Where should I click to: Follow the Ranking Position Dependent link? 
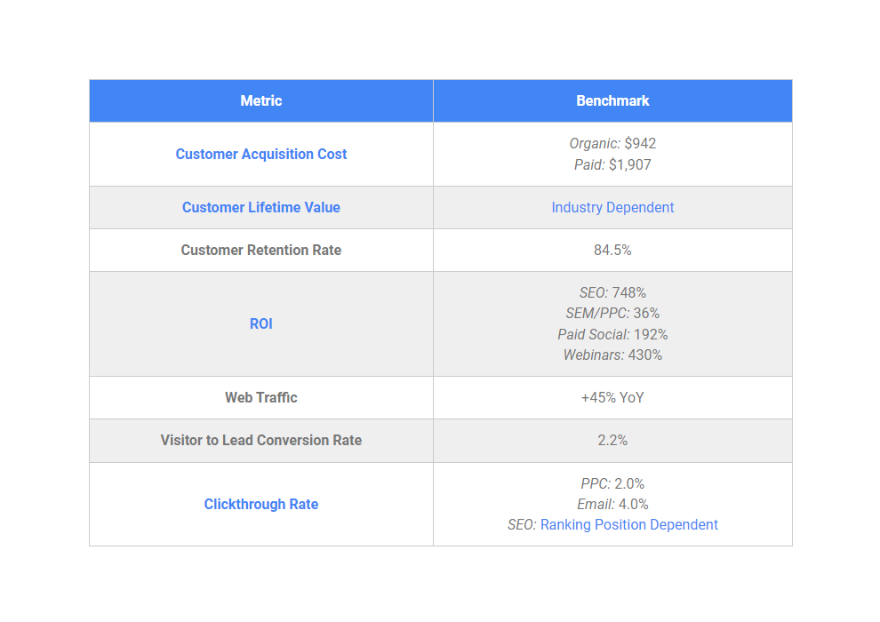click(x=629, y=525)
